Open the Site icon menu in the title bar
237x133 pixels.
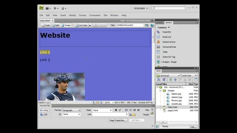pyautogui.click(x=64, y=8)
